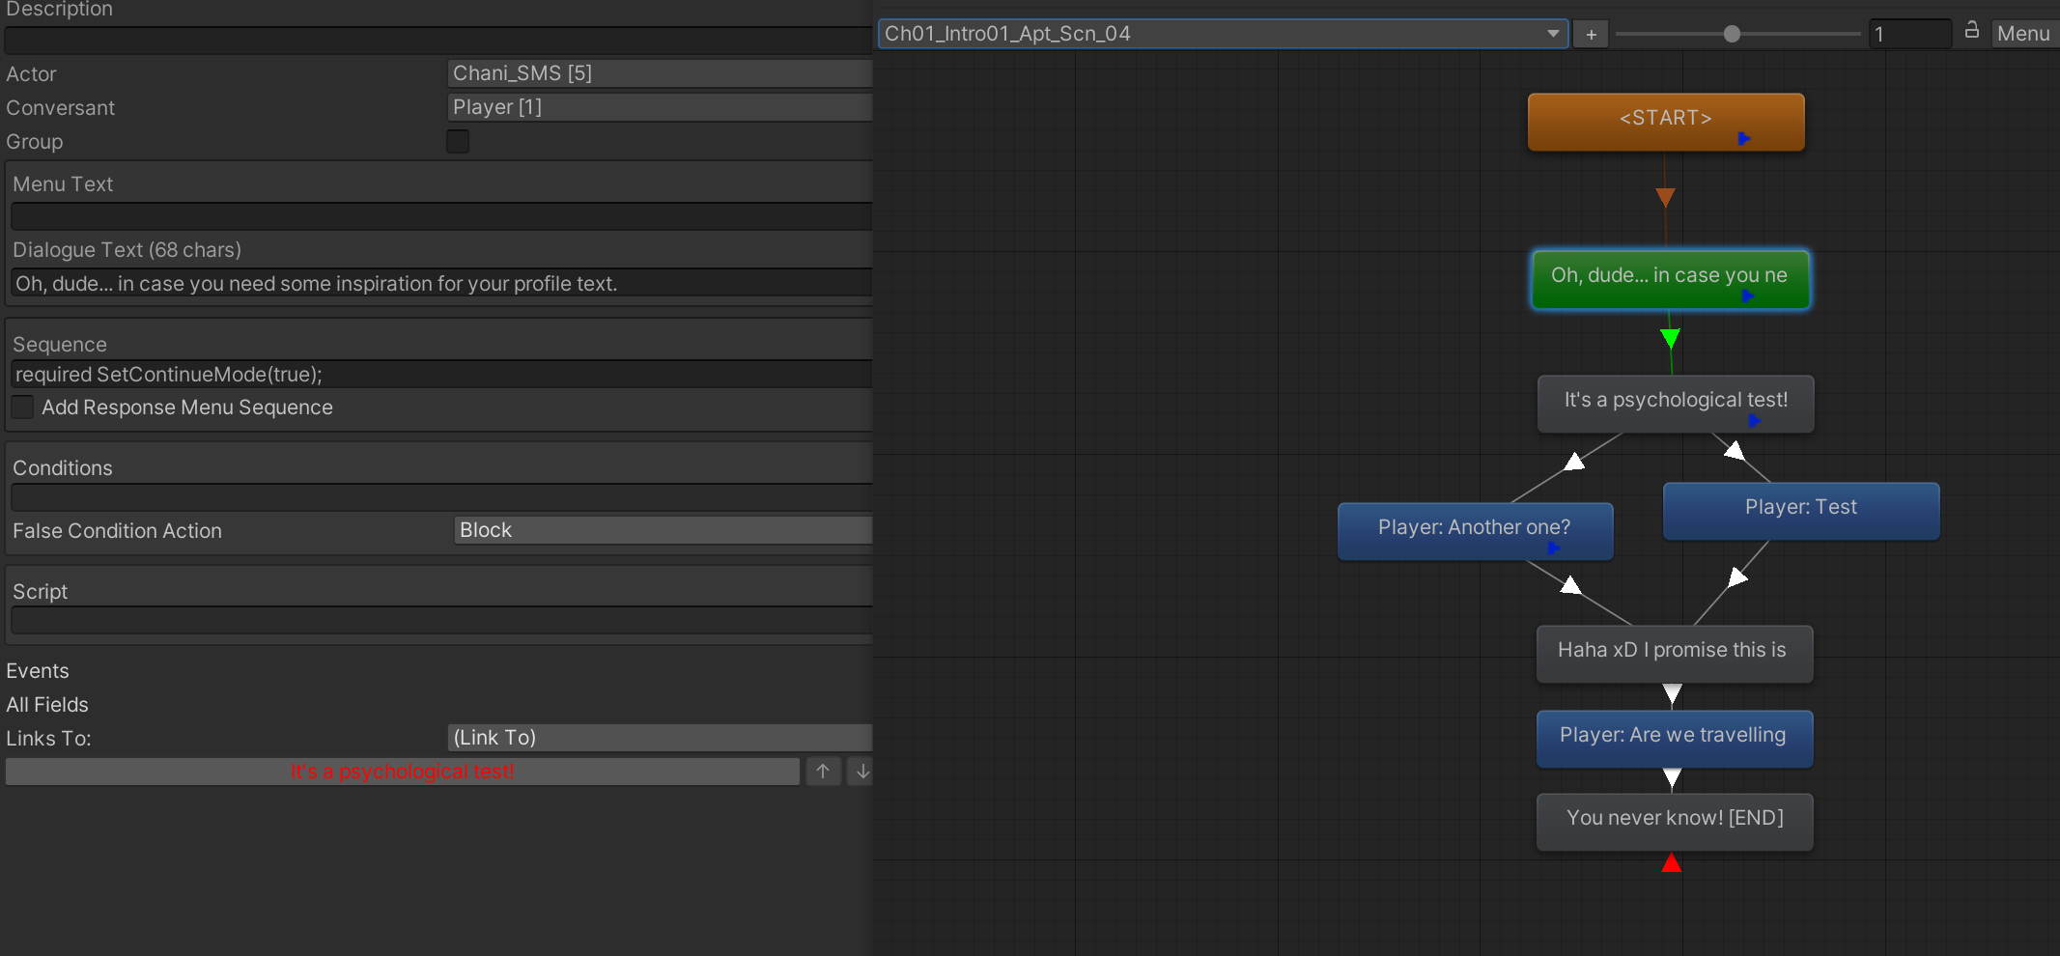
Task: Select the 'Player: Test' node
Action: click(x=1801, y=511)
